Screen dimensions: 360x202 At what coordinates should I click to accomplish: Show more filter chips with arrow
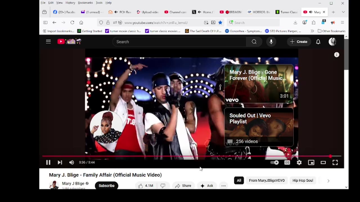pyautogui.click(x=328, y=181)
